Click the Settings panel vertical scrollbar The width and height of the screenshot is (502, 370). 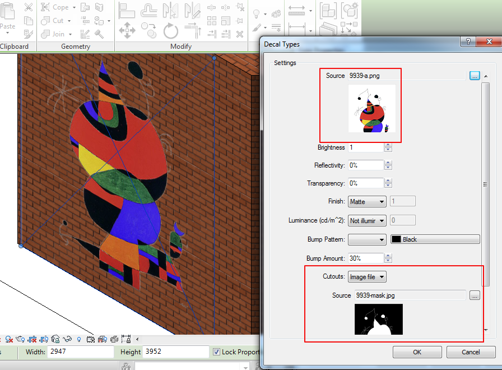click(486, 184)
